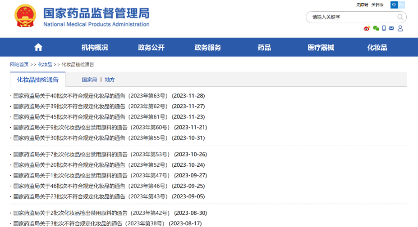The height and width of the screenshot is (227, 418).
Task: Click the Weibo icon
Action: tap(367, 28)
